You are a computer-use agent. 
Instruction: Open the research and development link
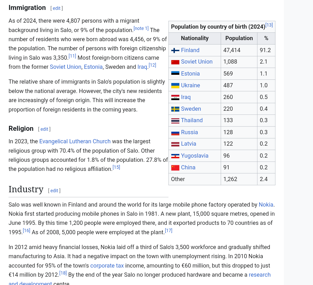coord(260,275)
